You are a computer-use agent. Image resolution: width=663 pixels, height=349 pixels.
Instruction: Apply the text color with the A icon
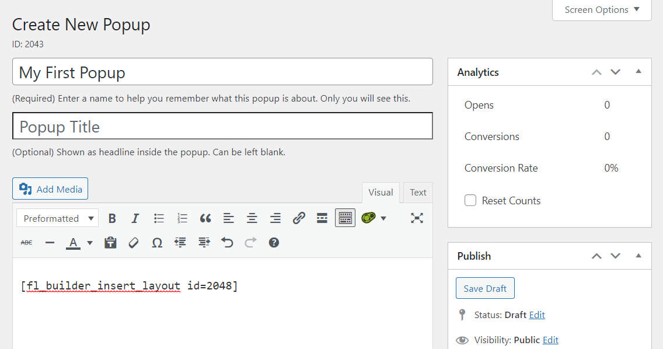point(73,243)
